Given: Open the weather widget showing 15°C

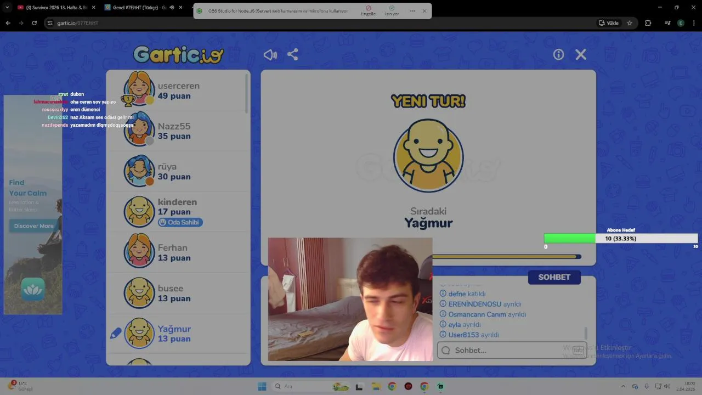Looking at the screenshot, I should point(21,386).
